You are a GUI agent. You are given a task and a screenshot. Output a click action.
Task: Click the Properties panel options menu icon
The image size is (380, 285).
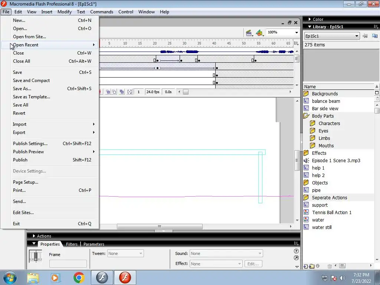(296, 243)
